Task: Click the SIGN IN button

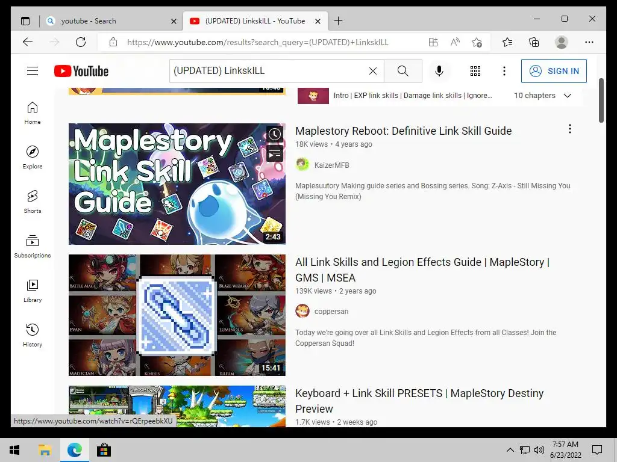Action: click(x=554, y=71)
